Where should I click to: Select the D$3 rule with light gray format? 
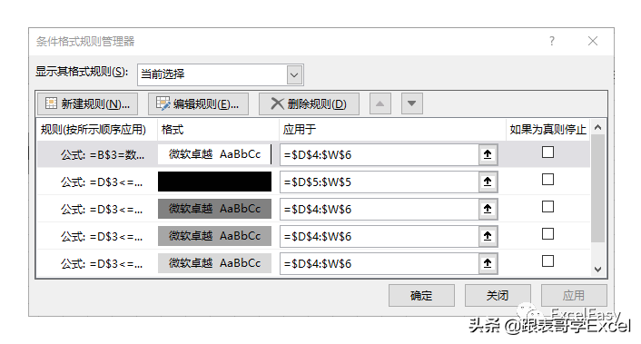coord(102,264)
